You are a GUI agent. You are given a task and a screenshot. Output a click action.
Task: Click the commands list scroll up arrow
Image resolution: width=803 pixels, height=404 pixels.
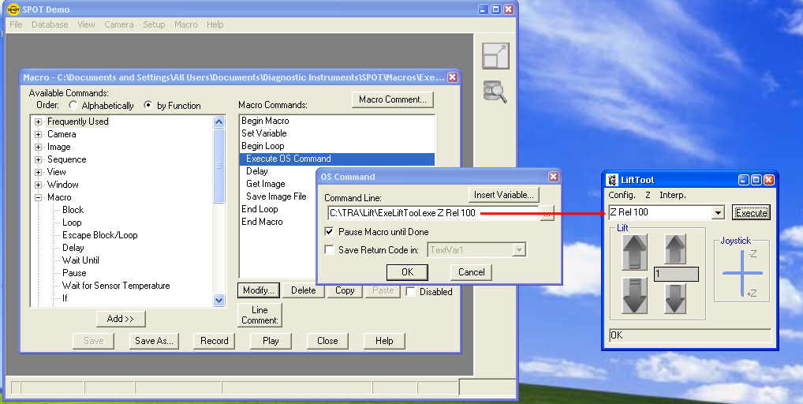coord(218,122)
